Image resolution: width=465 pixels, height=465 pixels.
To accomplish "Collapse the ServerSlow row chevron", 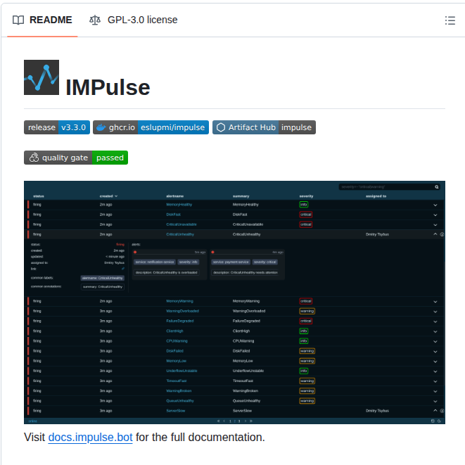I will pos(435,410).
